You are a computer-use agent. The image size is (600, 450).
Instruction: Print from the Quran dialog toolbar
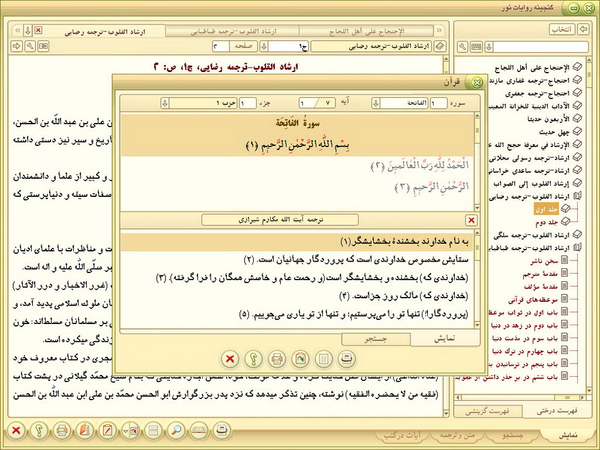tap(277, 359)
